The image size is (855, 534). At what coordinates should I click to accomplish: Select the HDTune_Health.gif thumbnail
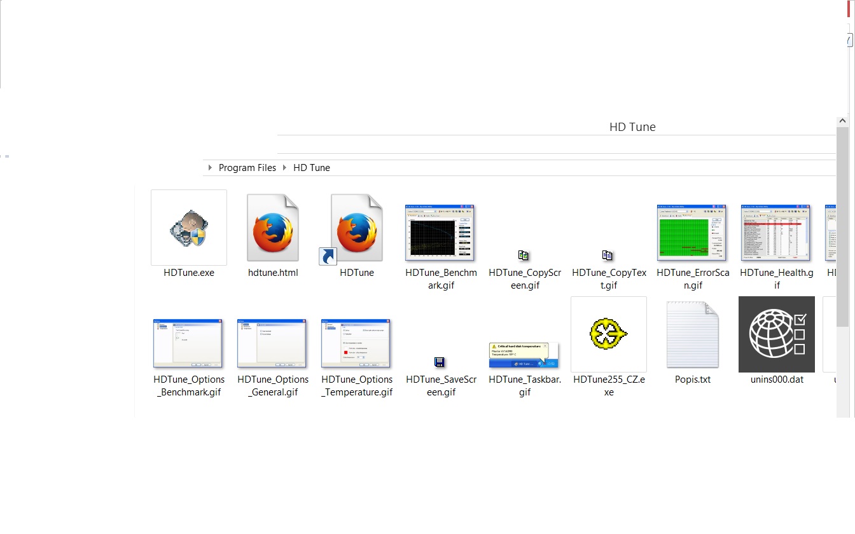point(777,233)
